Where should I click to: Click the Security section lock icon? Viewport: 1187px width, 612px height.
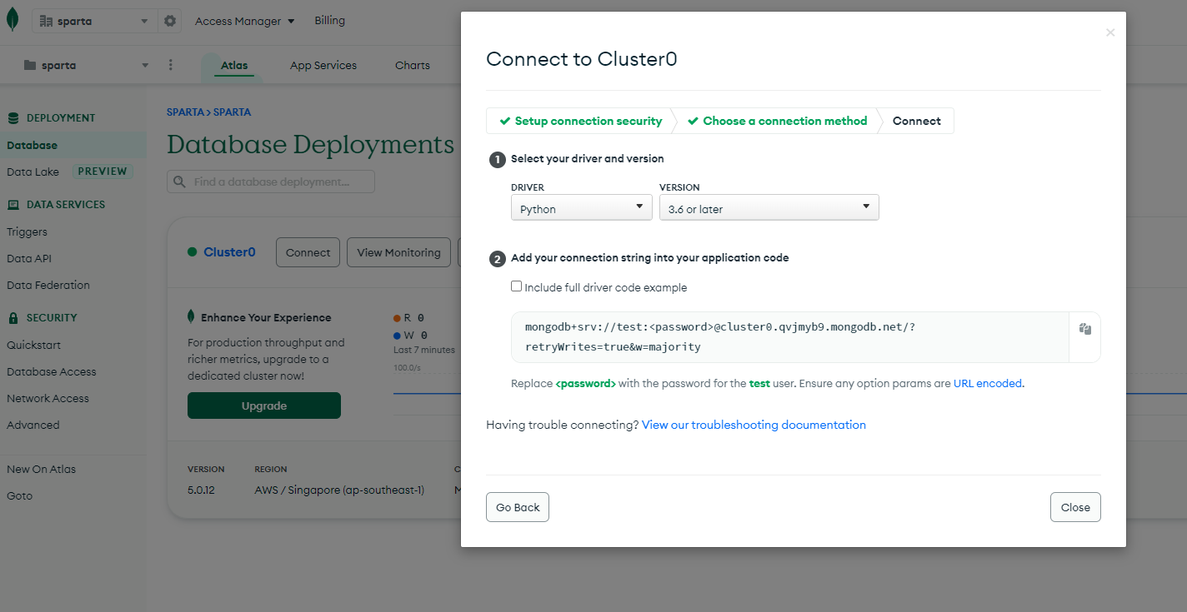click(x=13, y=318)
